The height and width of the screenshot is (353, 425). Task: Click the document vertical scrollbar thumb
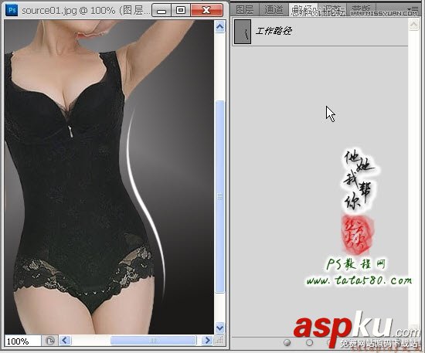[219, 197]
